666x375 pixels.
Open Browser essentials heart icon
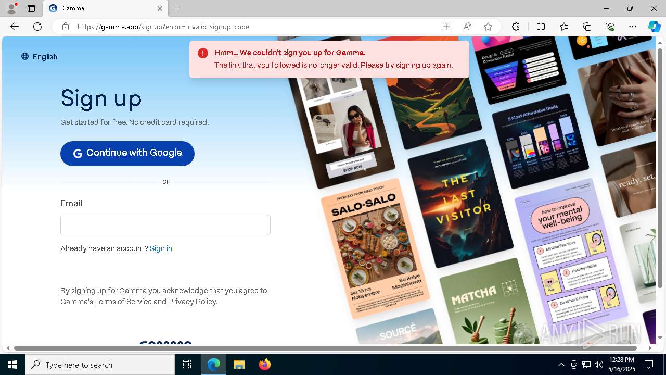point(610,27)
